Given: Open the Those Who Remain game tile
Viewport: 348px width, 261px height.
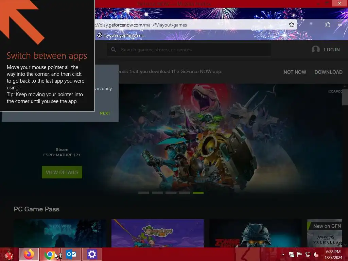Looking at the screenshot, I should pos(60,233).
